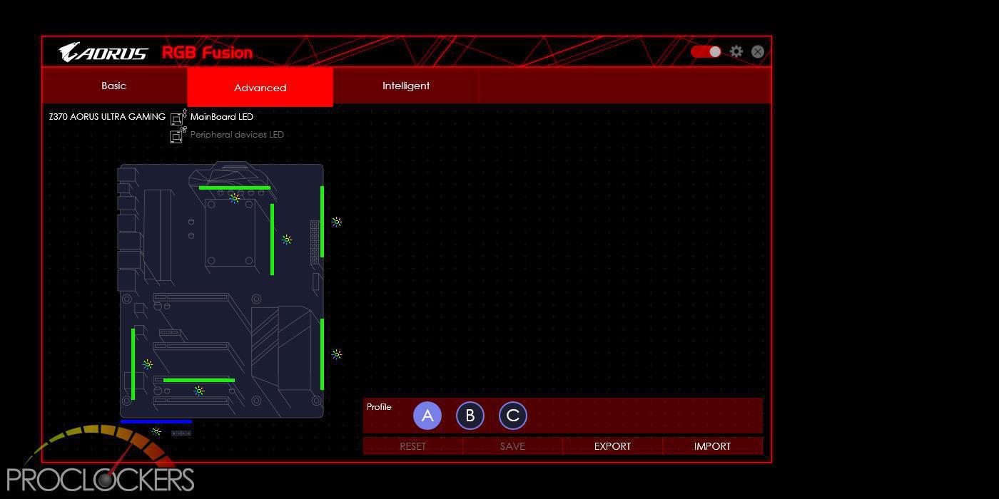Open the Intelligent tab
Screen dimensions: 999x499
406,86
